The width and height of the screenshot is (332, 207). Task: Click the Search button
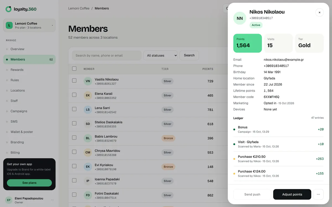pos(189,55)
